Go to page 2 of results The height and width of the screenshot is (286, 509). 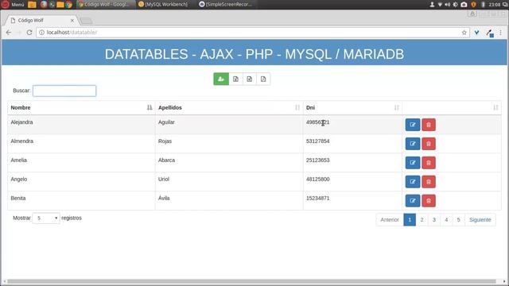pyautogui.click(x=422, y=220)
